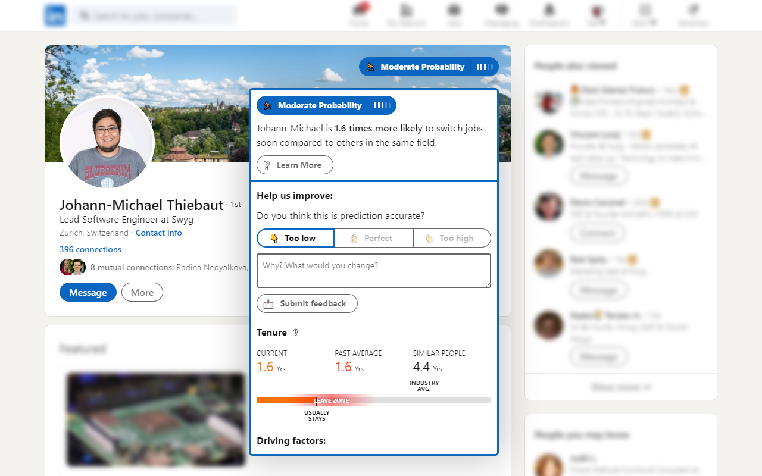Focus the 'Why? What would you change?' text box
Screen dimensions: 762x476
click(374, 271)
